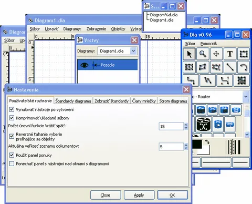Toggle Komprimovať ukladané súbory checkbox
This screenshot has width=252, height=204.
(x=12, y=118)
